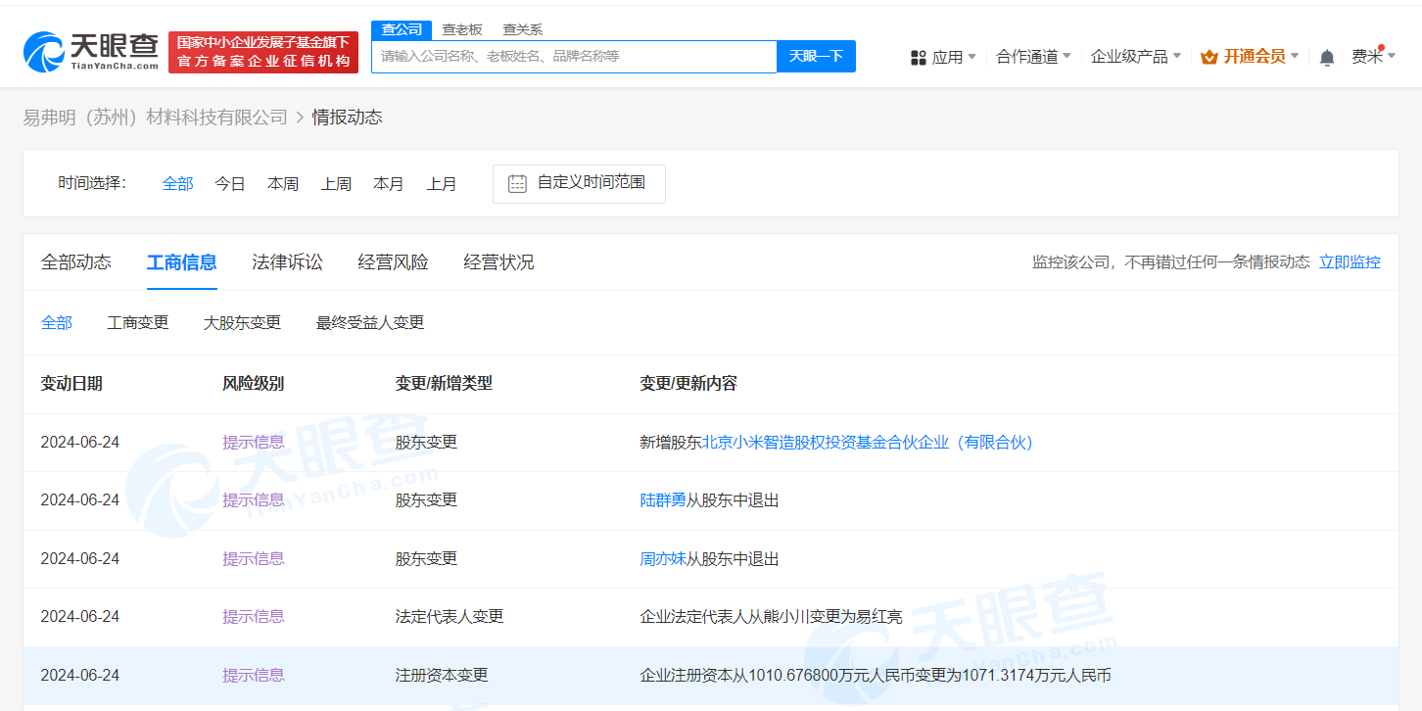Switch to the 法律诉讼 tab
1422x711 pixels.
click(x=286, y=261)
